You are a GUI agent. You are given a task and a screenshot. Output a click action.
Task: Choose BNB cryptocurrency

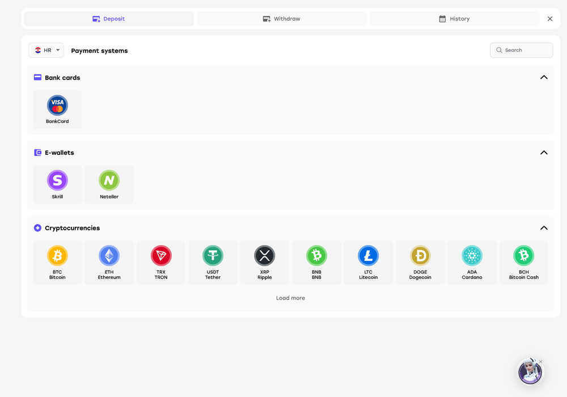coord(316,263)
